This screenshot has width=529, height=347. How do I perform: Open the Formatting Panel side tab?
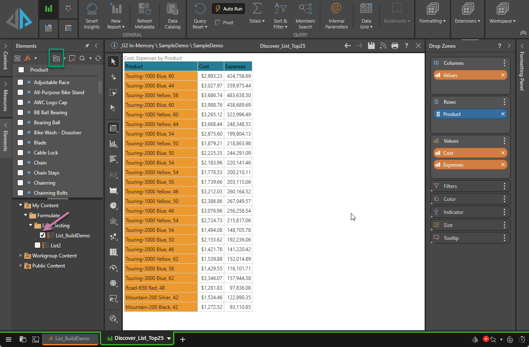[x=522, y=67]
